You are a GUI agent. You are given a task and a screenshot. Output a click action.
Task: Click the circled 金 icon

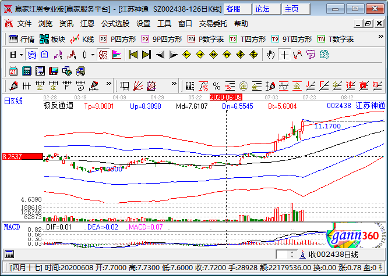click(244, 86)
